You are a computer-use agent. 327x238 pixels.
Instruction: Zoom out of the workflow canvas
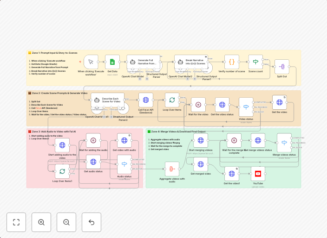tap(66, 222)
